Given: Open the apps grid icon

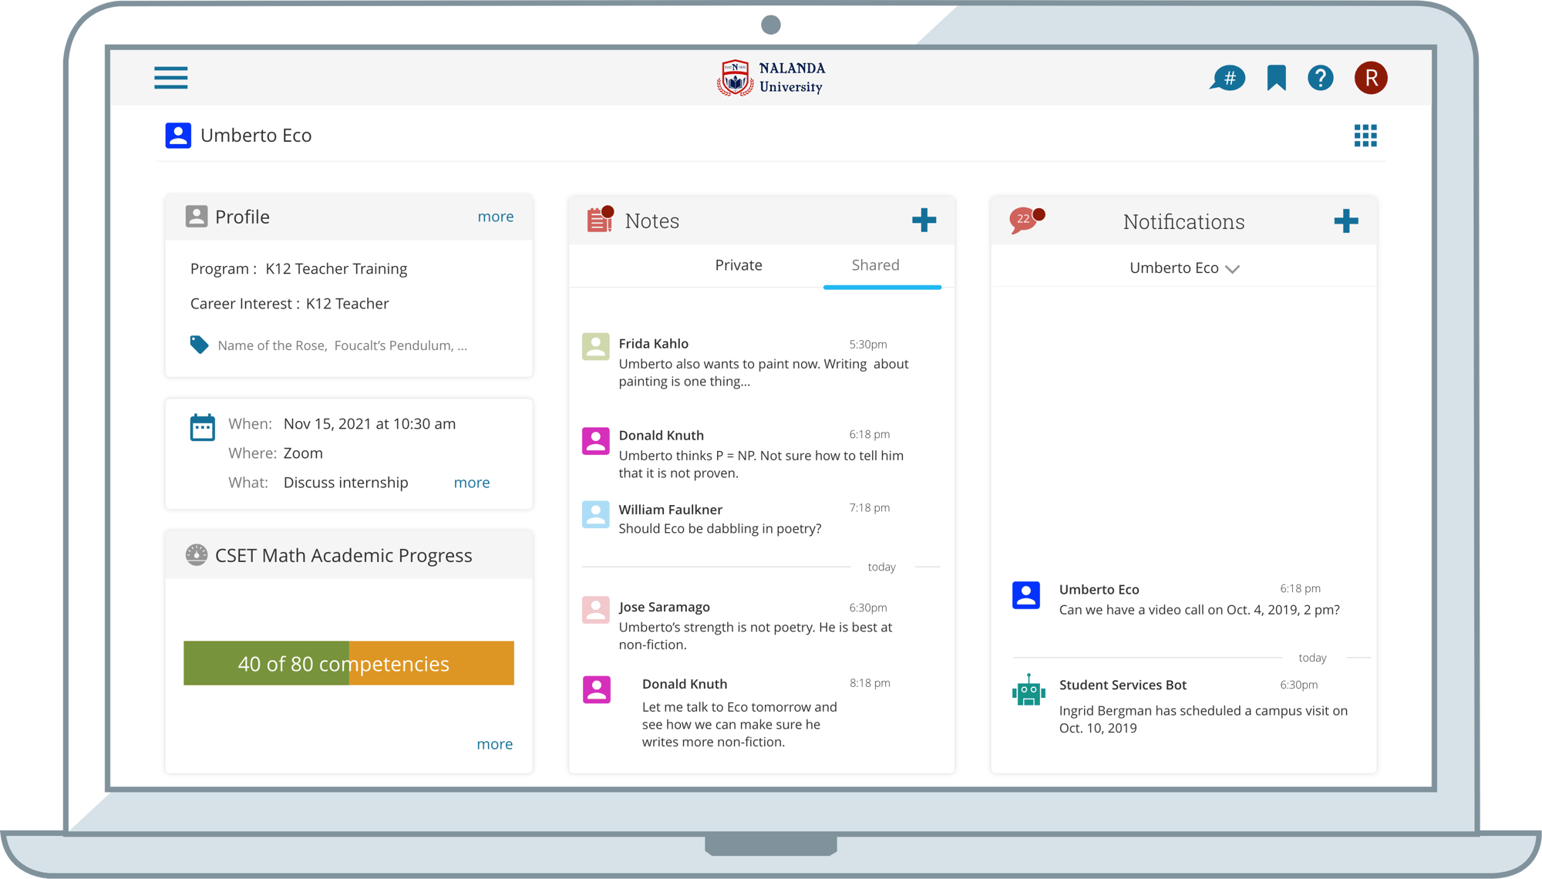Looking at the screenshot, I should tap(1365, 136).
